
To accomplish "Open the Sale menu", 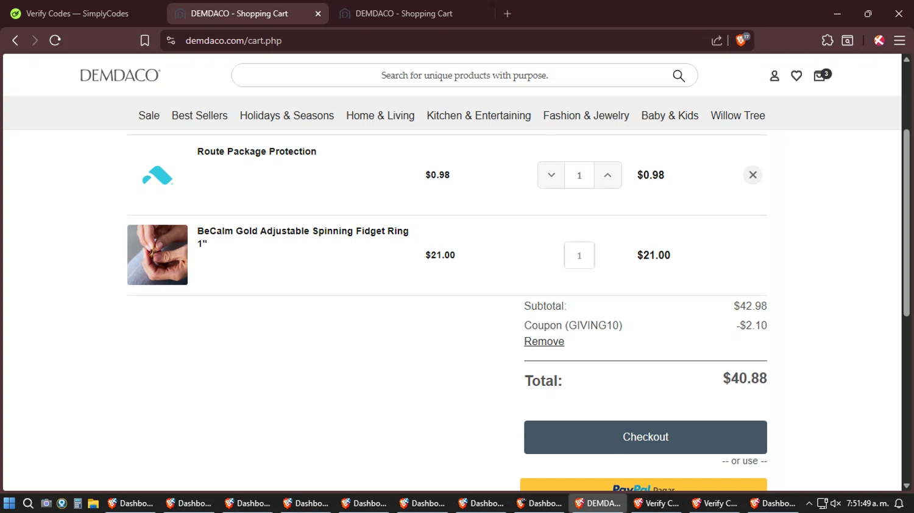I will [149, 116].
